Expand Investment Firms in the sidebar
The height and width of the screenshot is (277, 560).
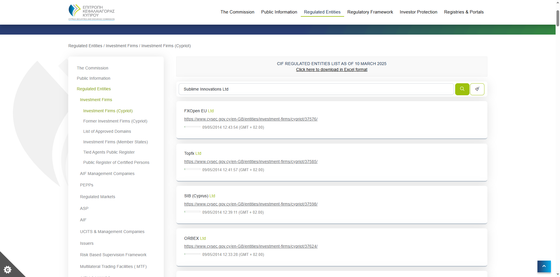coord(96,100)
